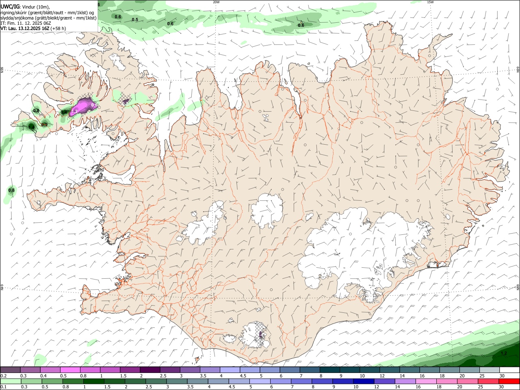Click the pure red swatch labeled 30

coord(509,381)
